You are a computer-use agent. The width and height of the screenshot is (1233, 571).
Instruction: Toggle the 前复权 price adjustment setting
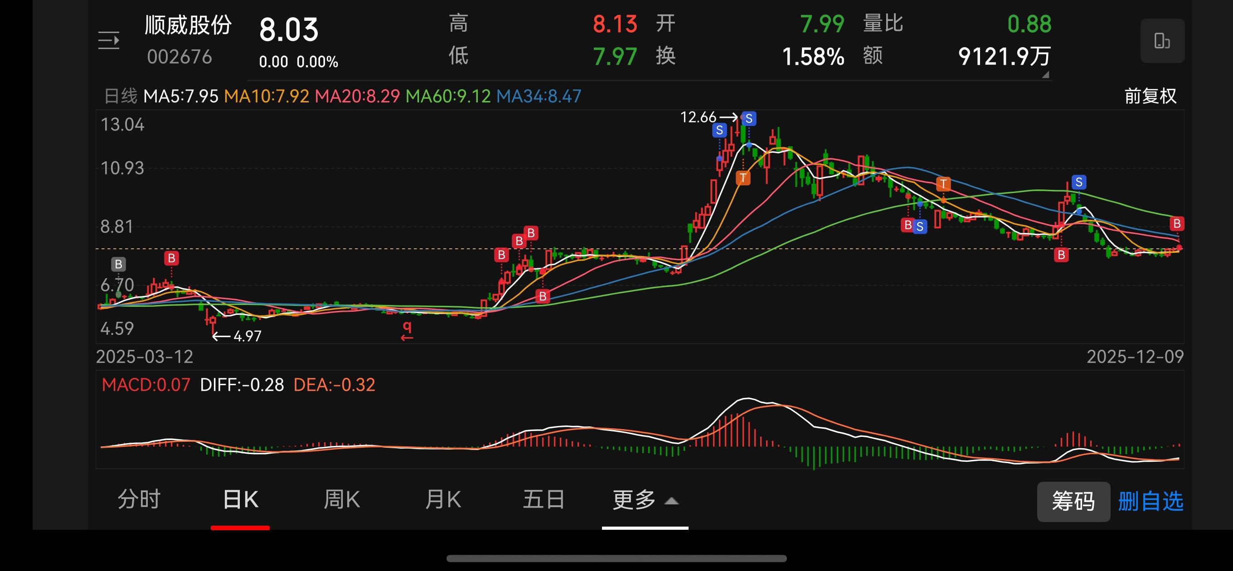coord(1150,96)
